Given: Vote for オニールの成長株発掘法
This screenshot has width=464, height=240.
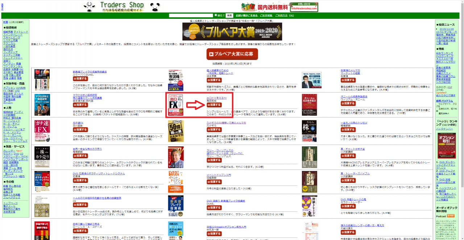Looking at the screenshot, I should tap(348, 103).
